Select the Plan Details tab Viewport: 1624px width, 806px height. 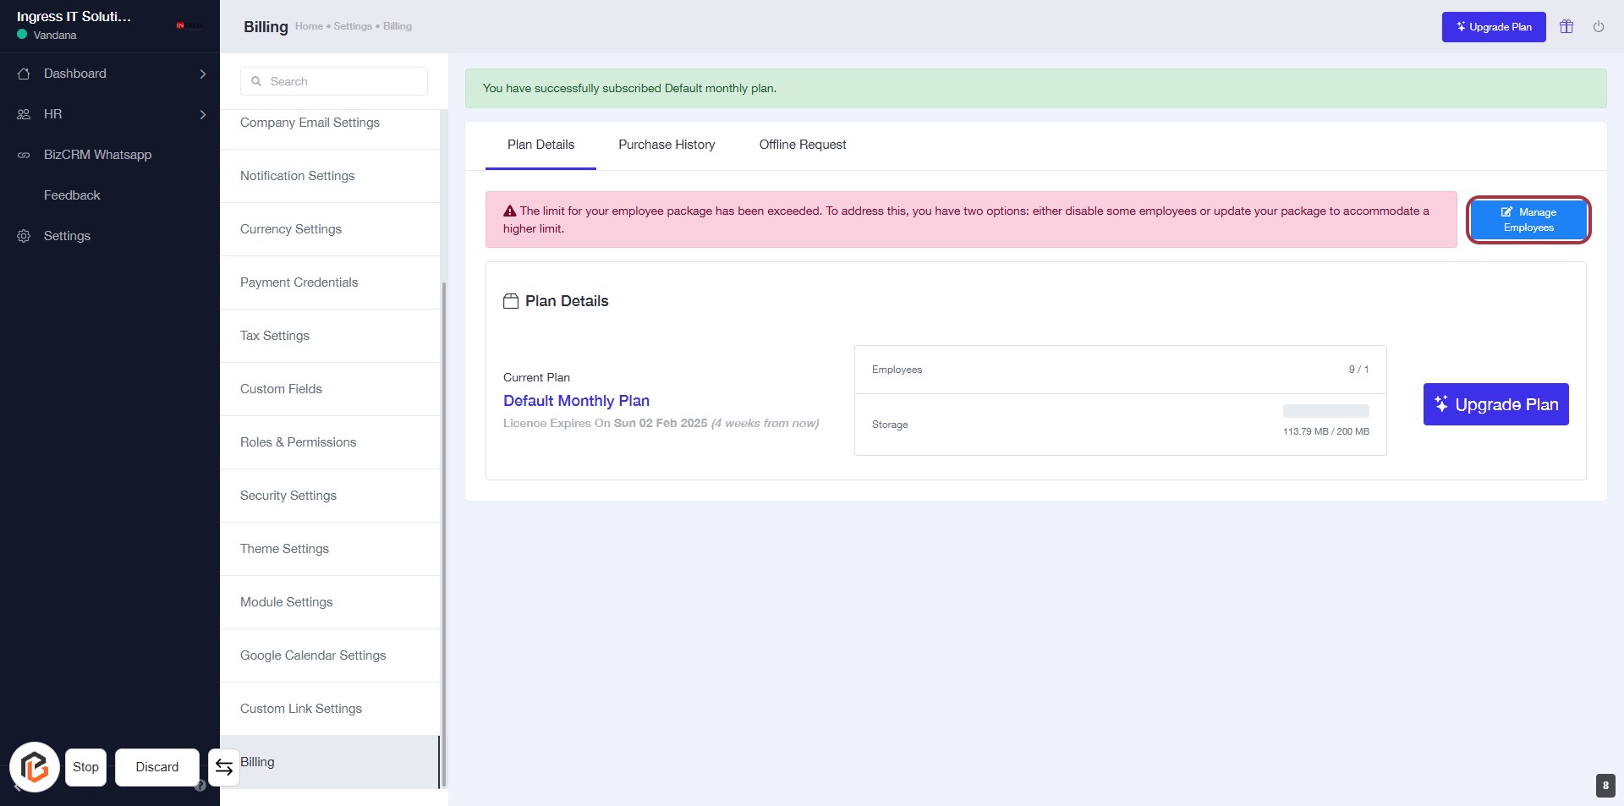[x=540, y=145]
